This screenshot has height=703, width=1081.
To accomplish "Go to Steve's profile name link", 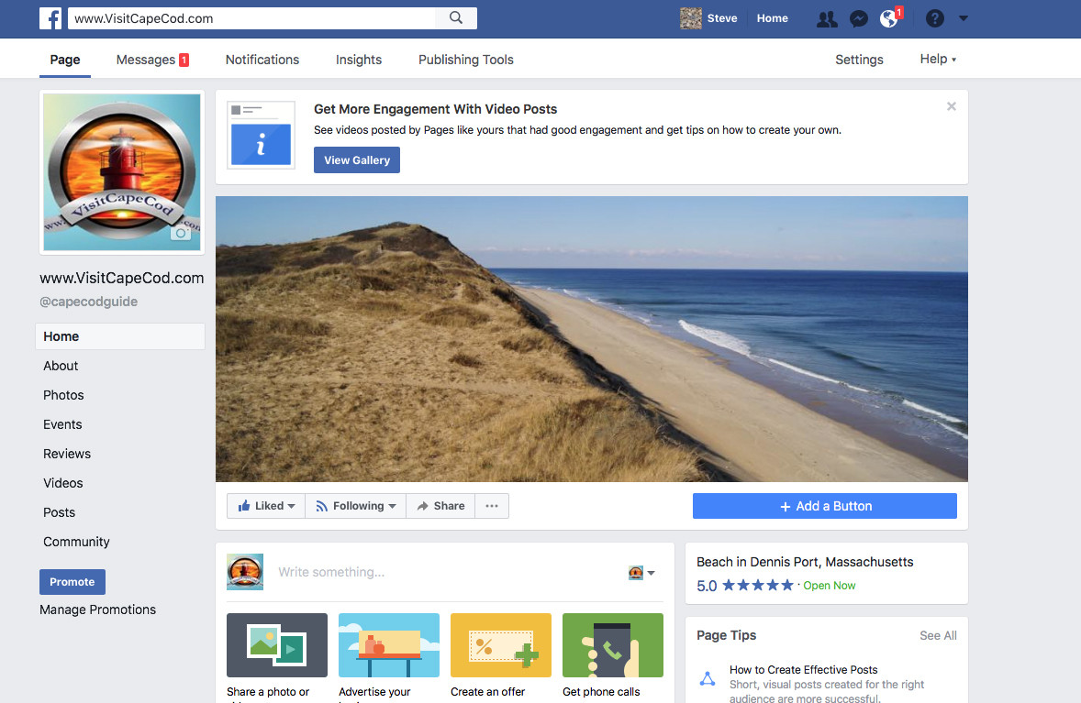I will point(722,18).
